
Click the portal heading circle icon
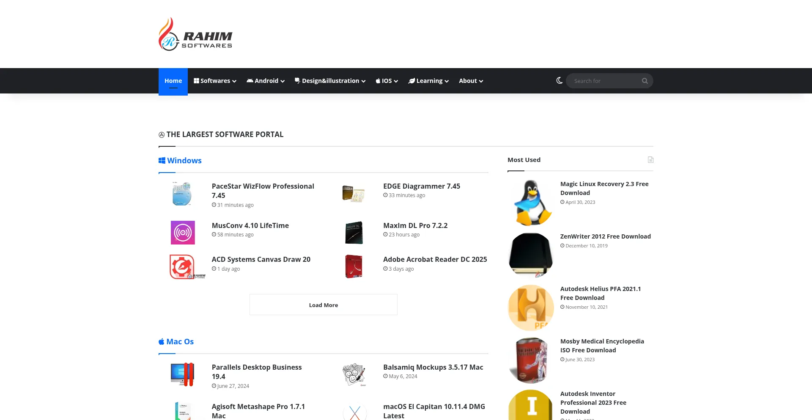162,135
